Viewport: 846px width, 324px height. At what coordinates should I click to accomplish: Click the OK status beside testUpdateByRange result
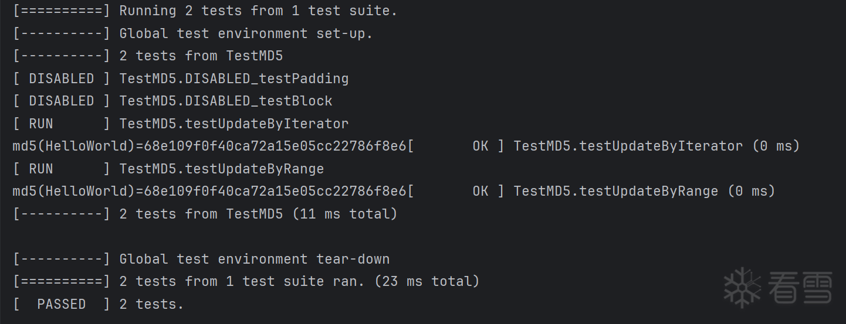coord(480,191)
